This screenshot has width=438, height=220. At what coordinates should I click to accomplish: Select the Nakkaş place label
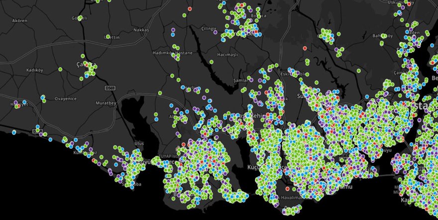coord(141,30)
